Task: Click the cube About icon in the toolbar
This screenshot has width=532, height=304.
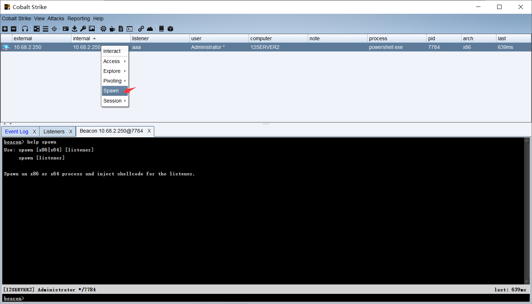Action: click(x=170, y=29)
